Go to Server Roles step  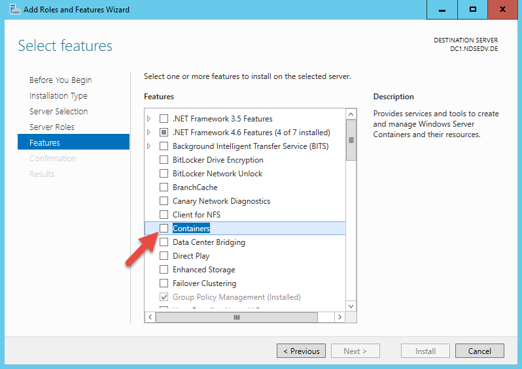click(52, 127)
